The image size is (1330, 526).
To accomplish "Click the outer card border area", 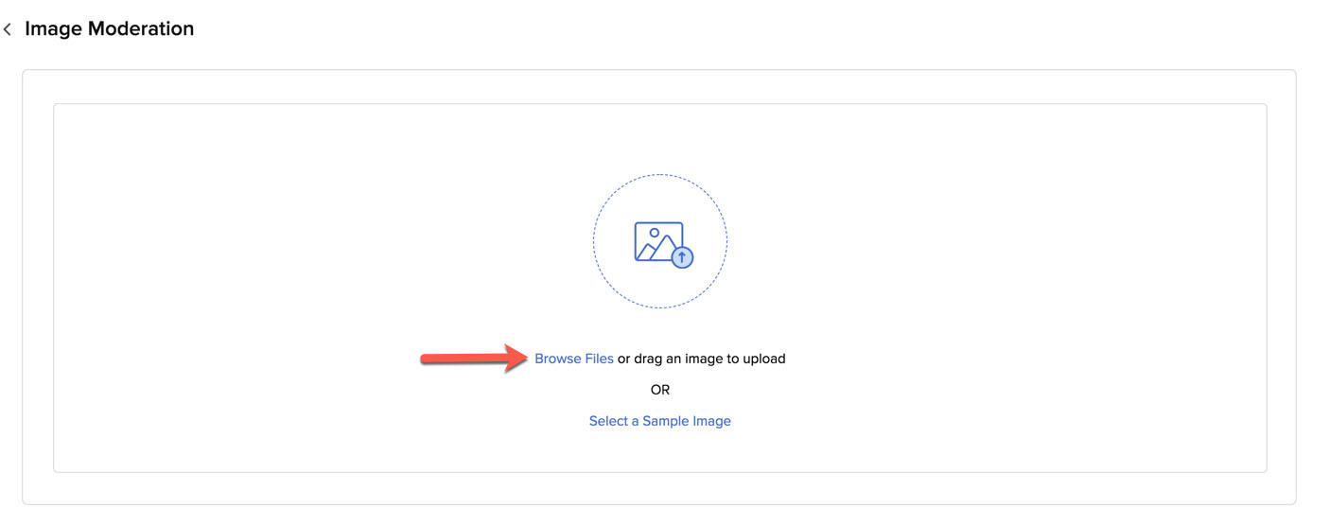I will click(x=38, y=284).
